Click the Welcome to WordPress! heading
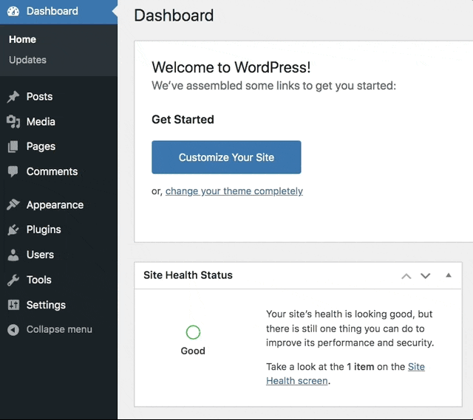Viewport: 473px width, 420px height. [x=231, y=67]
